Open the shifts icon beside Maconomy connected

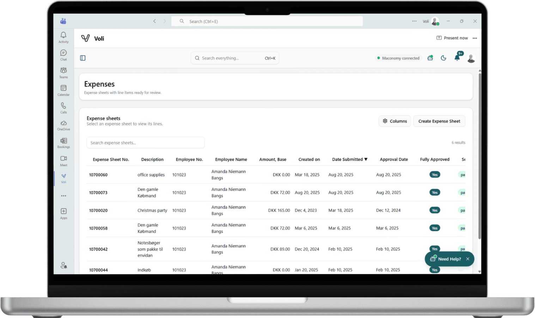430,58
